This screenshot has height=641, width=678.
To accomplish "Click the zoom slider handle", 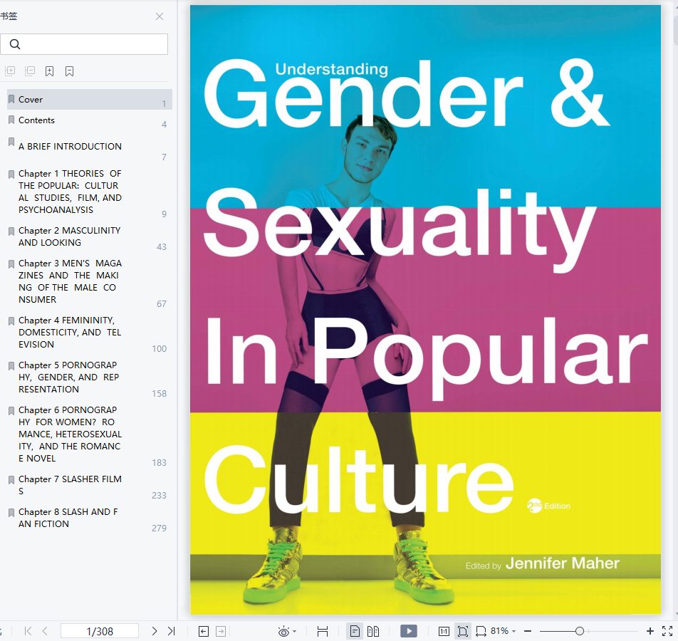I will 580,632.
